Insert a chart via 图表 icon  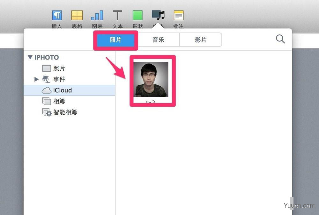(97, 15)
